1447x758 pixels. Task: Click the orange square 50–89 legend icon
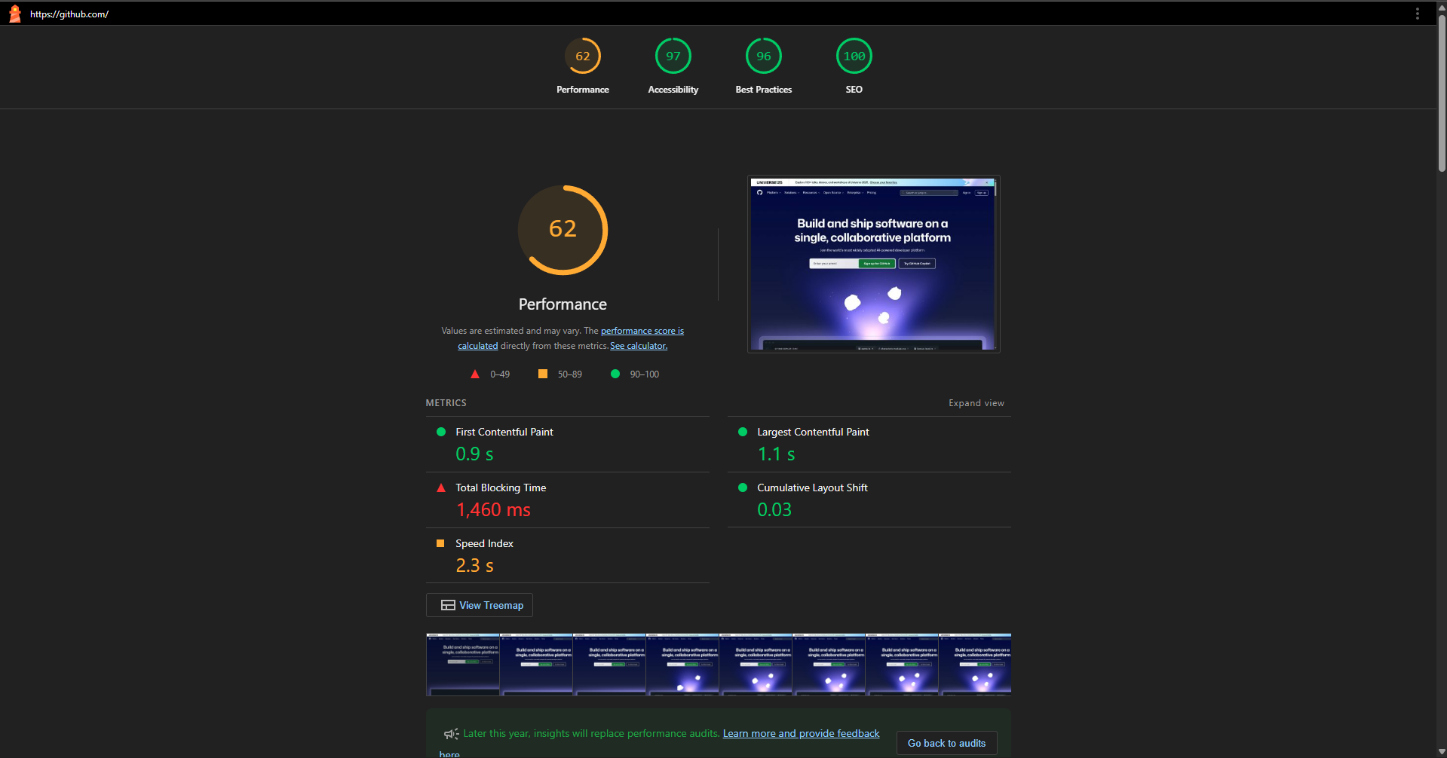click(x=543, y=374)
